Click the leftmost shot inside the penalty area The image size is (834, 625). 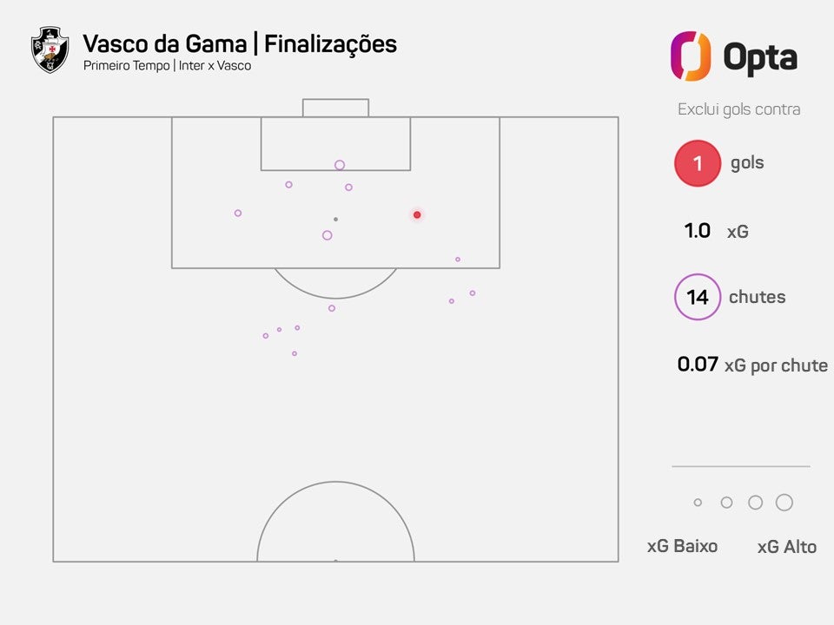(238, 214)
